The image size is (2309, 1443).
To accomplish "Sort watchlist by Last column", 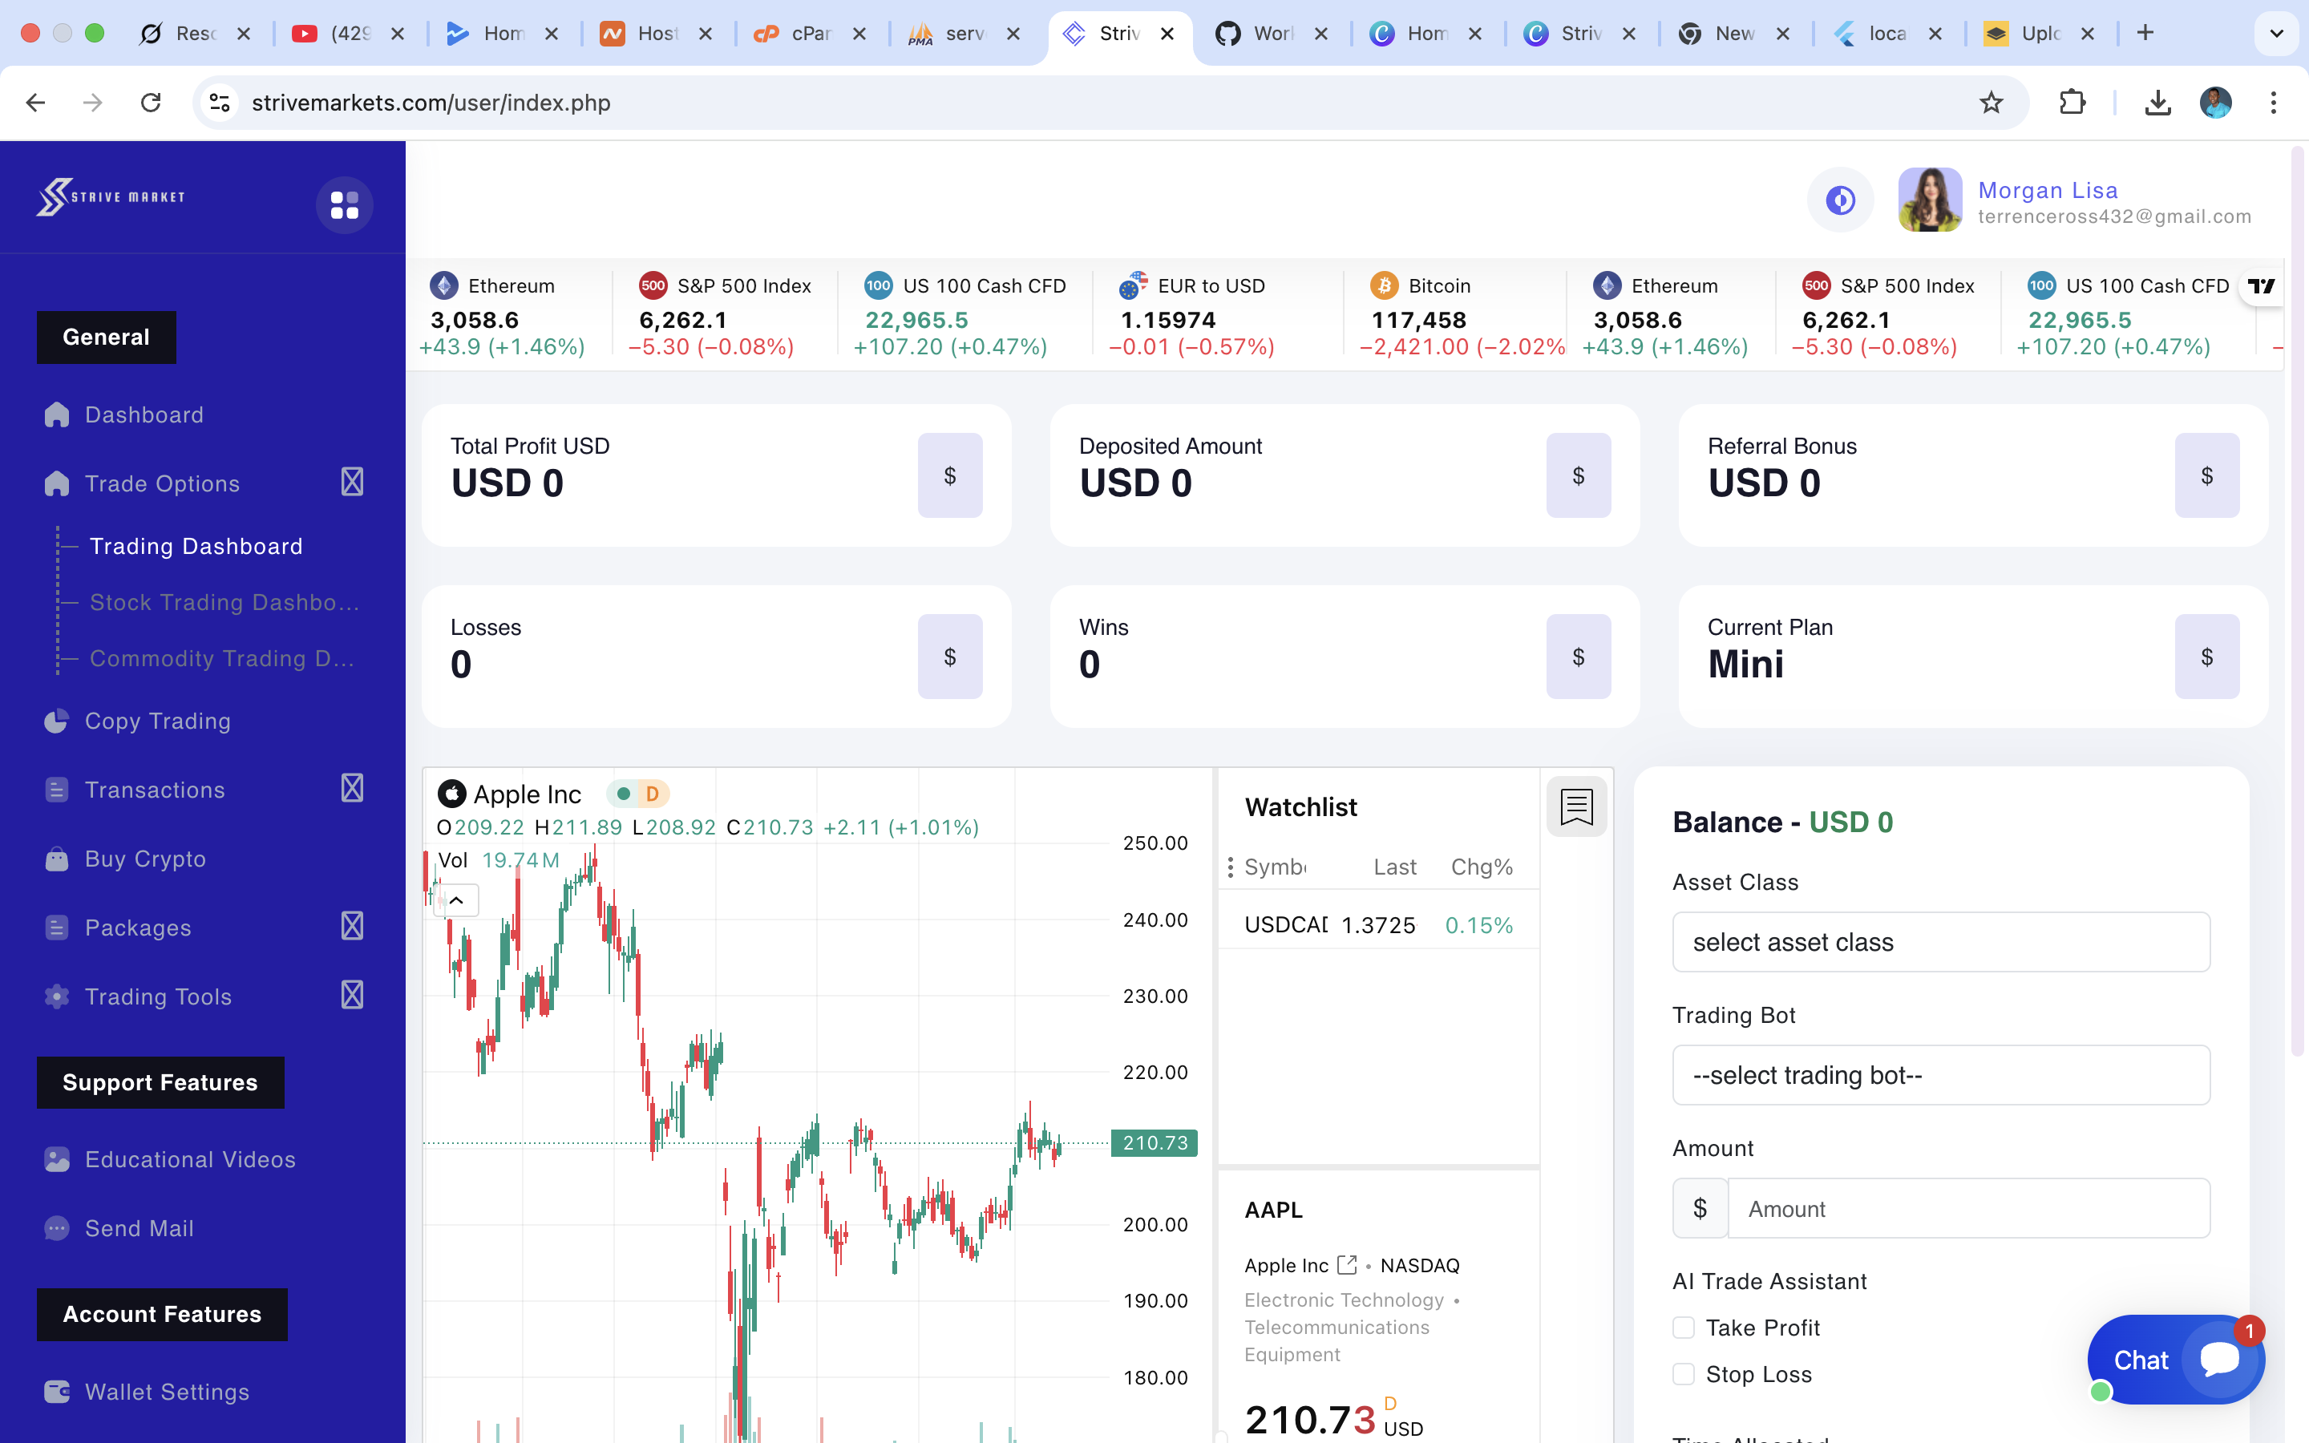I will [1395, 867].
